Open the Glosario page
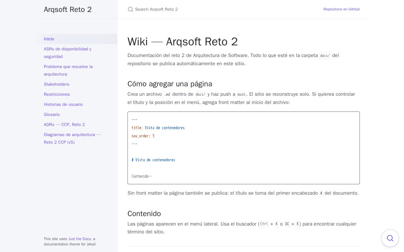Viewport: 404px width, 252px height. pyautogui.click(x=76, y=115)
